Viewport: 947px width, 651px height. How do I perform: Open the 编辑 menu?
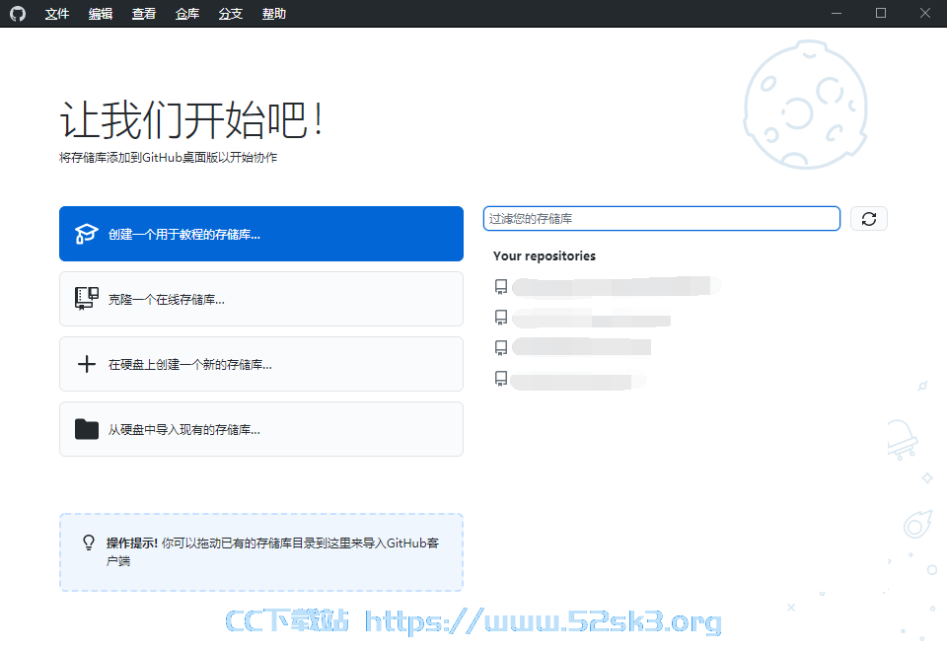coord(101,13)
